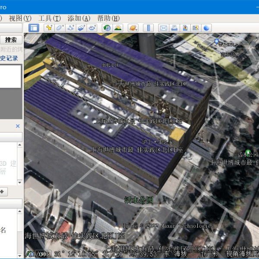Select the Add Polygon tool
Image resolution: width=259 pixels, height=259 pixels.
[x=60, y=28]
